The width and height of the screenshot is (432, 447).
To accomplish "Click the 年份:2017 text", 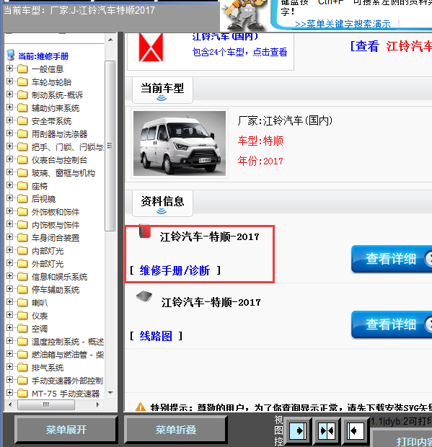I will coord(260,161).
